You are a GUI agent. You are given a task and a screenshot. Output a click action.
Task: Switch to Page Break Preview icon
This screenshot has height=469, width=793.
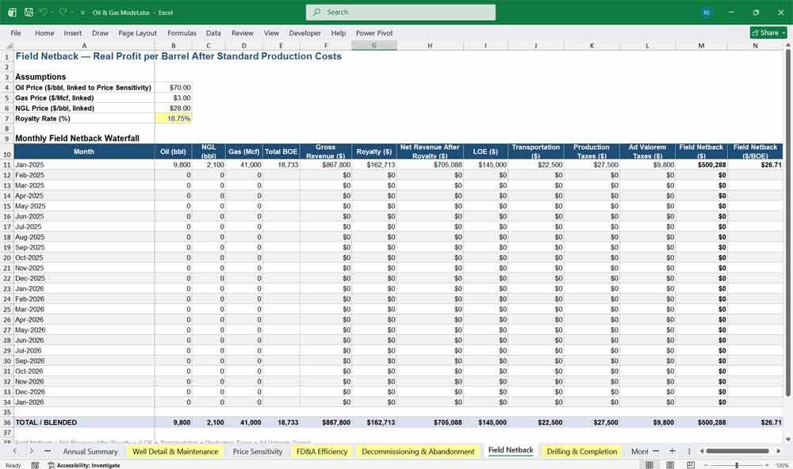[691, 465]
